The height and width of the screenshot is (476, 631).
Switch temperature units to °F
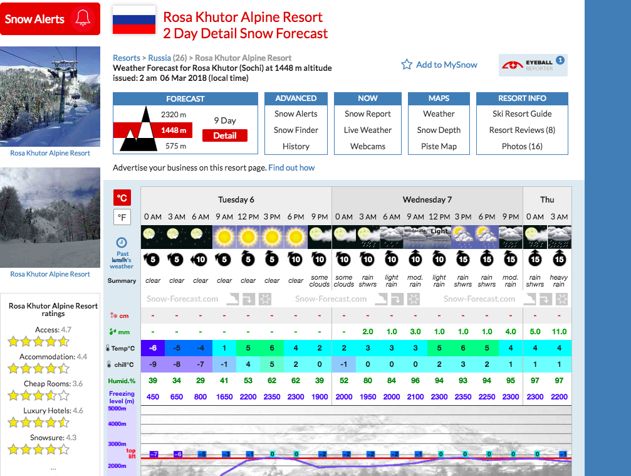pos(122,218)
